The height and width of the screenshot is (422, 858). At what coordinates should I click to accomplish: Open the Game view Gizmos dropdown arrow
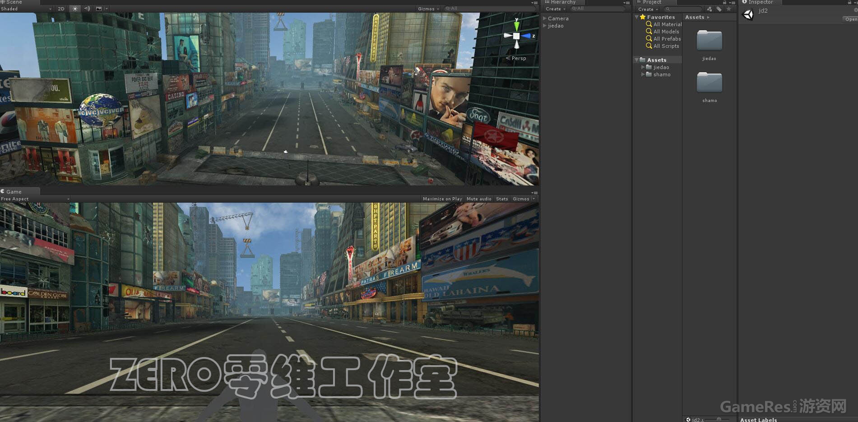(x=534, y=199)
